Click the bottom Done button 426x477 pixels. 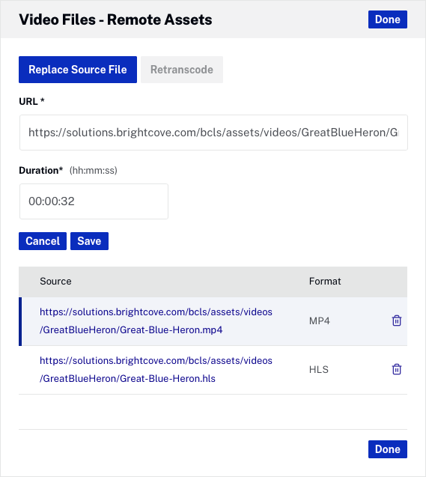click(387, 449)
